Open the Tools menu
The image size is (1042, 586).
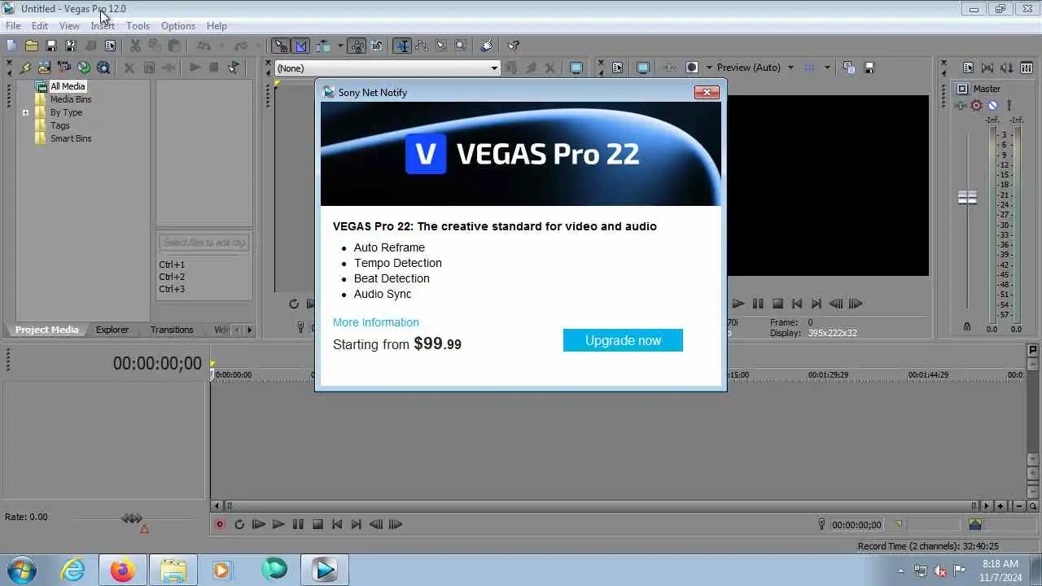[138, 26]
